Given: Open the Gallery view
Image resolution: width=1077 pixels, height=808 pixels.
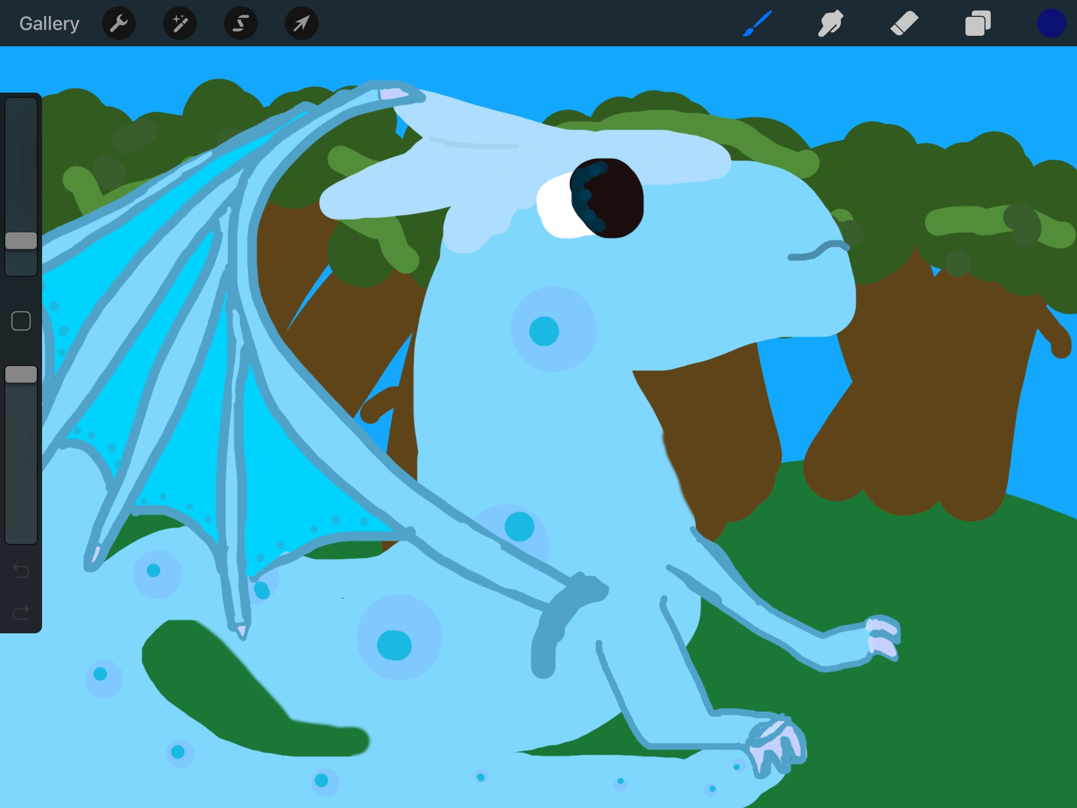Looking at the screenshot, I should (x=49, y=24).
